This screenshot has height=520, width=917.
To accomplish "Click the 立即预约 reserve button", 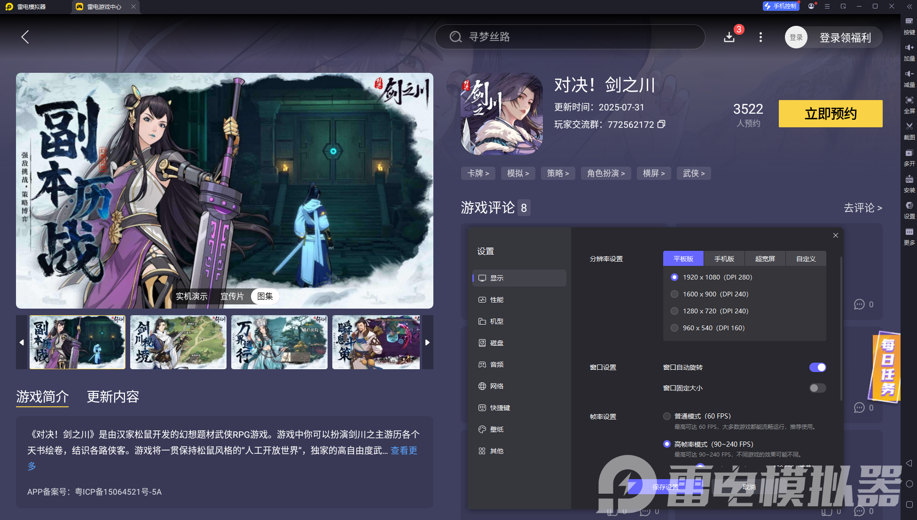I will click(x=830, y=114).
